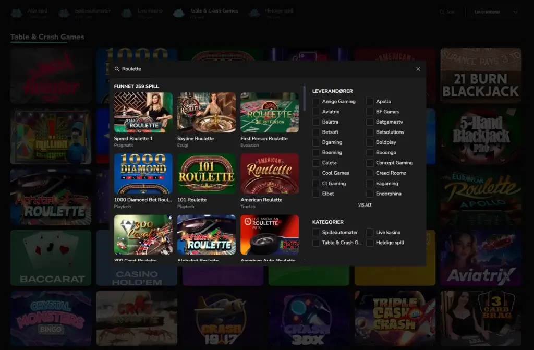Launch the American Roulette Truelab thumbnail
Image resolution: width=534 pixels, height=350 pixels.
(270, 174)
